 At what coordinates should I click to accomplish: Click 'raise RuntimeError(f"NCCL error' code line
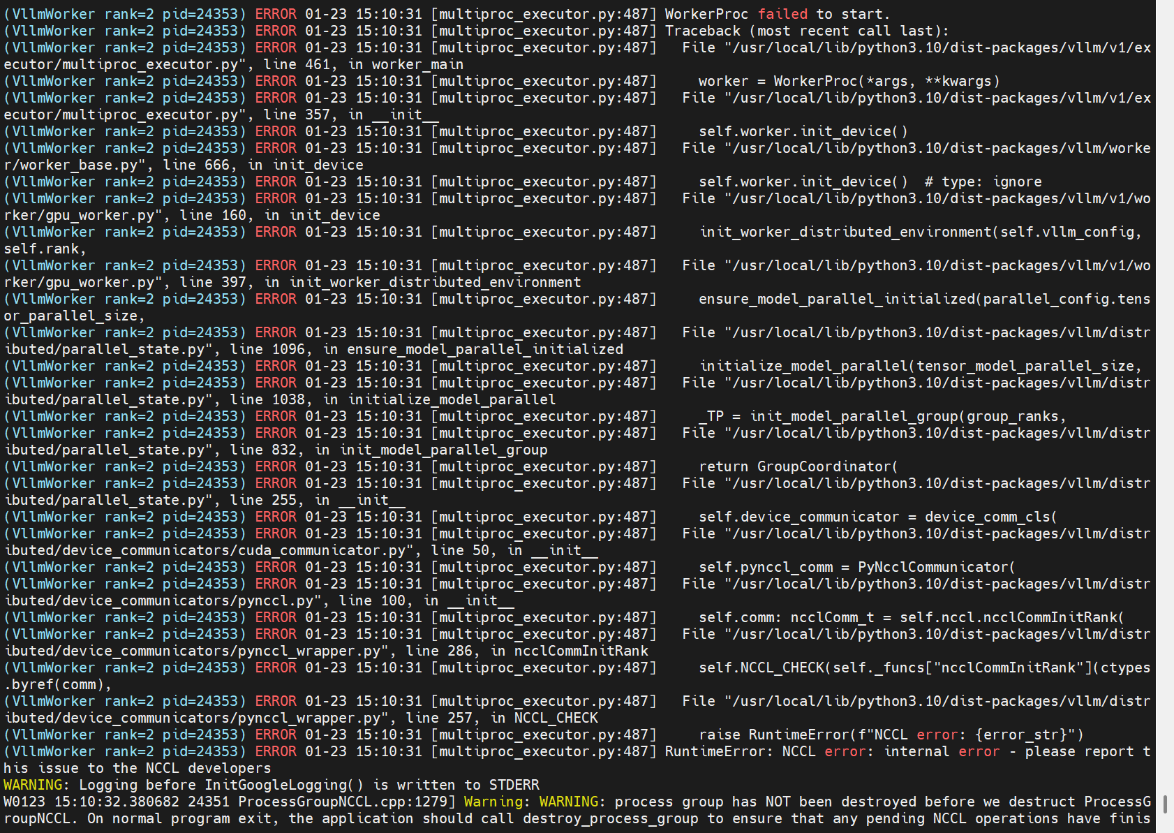pos(891,735)
